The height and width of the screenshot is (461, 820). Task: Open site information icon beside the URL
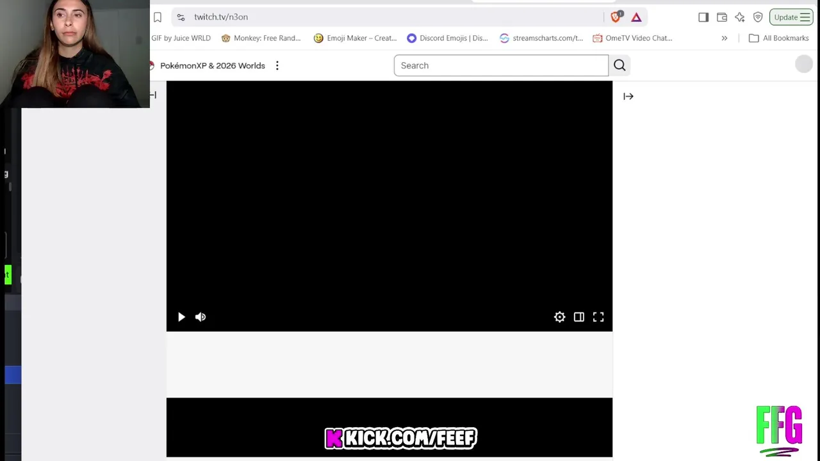click(181, 17)
